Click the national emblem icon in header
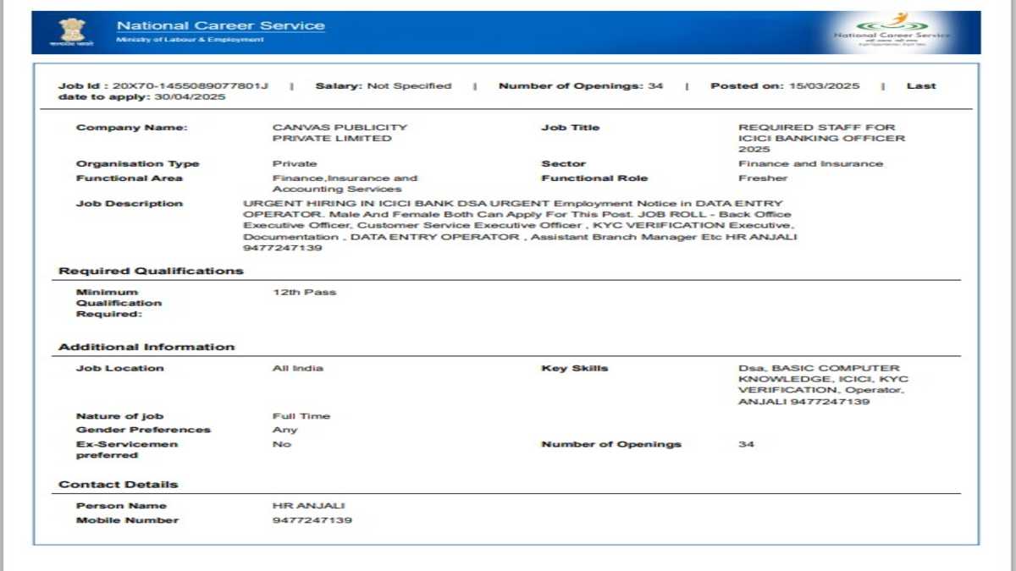Image resolution: width=1016 pixels, height=571 pixels. coord(72,30)
